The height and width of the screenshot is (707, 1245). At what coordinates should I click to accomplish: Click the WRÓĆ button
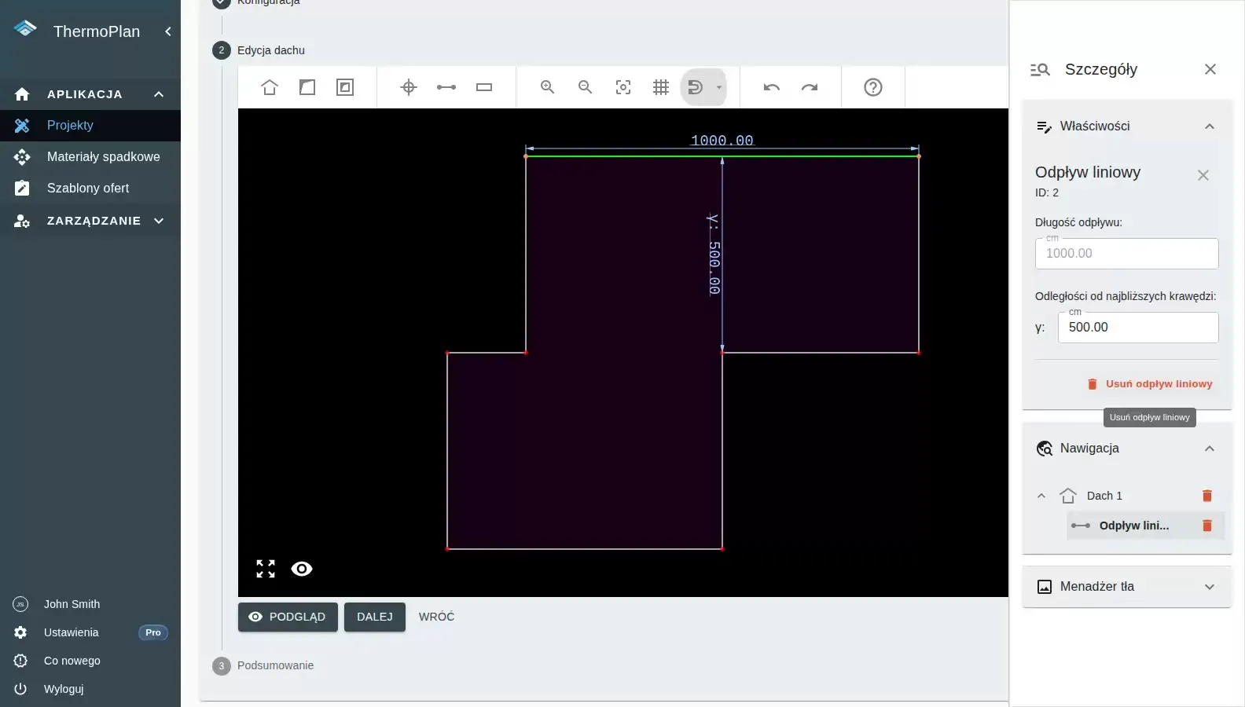(436, 617)
